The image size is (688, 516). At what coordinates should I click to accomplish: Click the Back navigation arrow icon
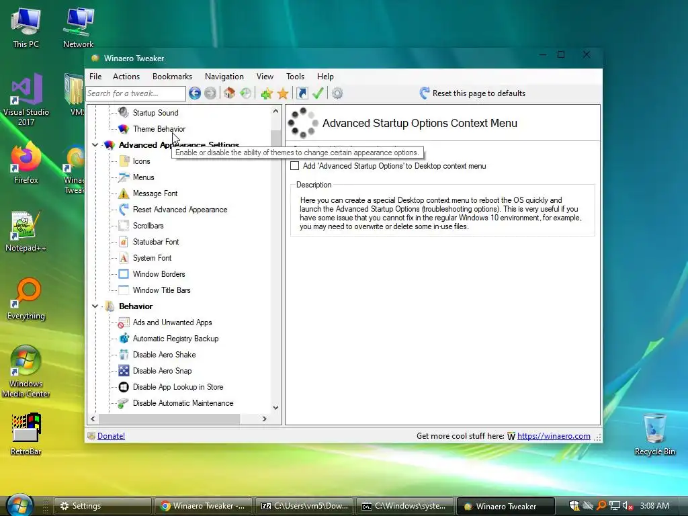pos(195,93)
